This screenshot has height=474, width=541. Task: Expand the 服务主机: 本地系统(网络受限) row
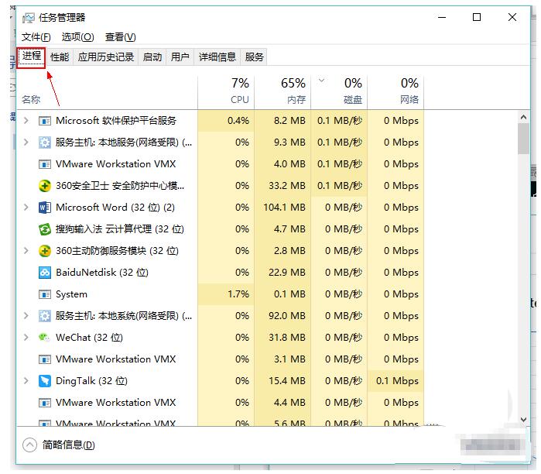[x=26, y=316]
